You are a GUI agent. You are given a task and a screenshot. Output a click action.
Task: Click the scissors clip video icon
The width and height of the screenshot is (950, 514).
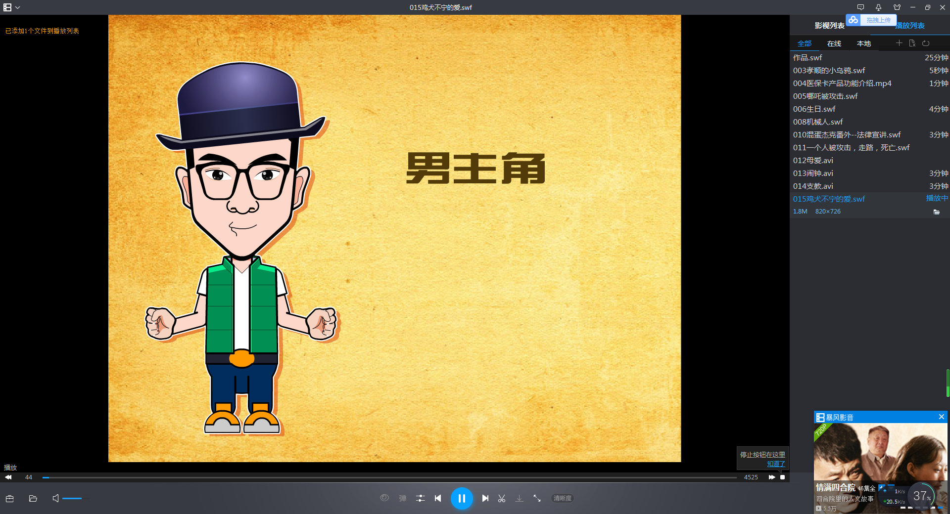point(502,498)
